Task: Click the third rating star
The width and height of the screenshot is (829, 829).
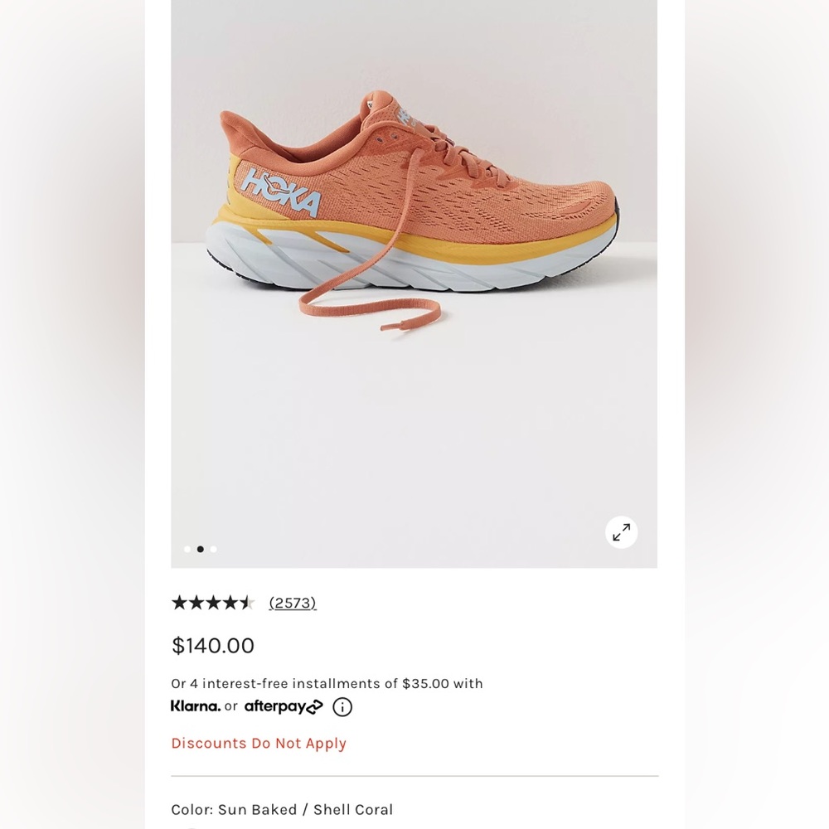Action: (212, 603)
